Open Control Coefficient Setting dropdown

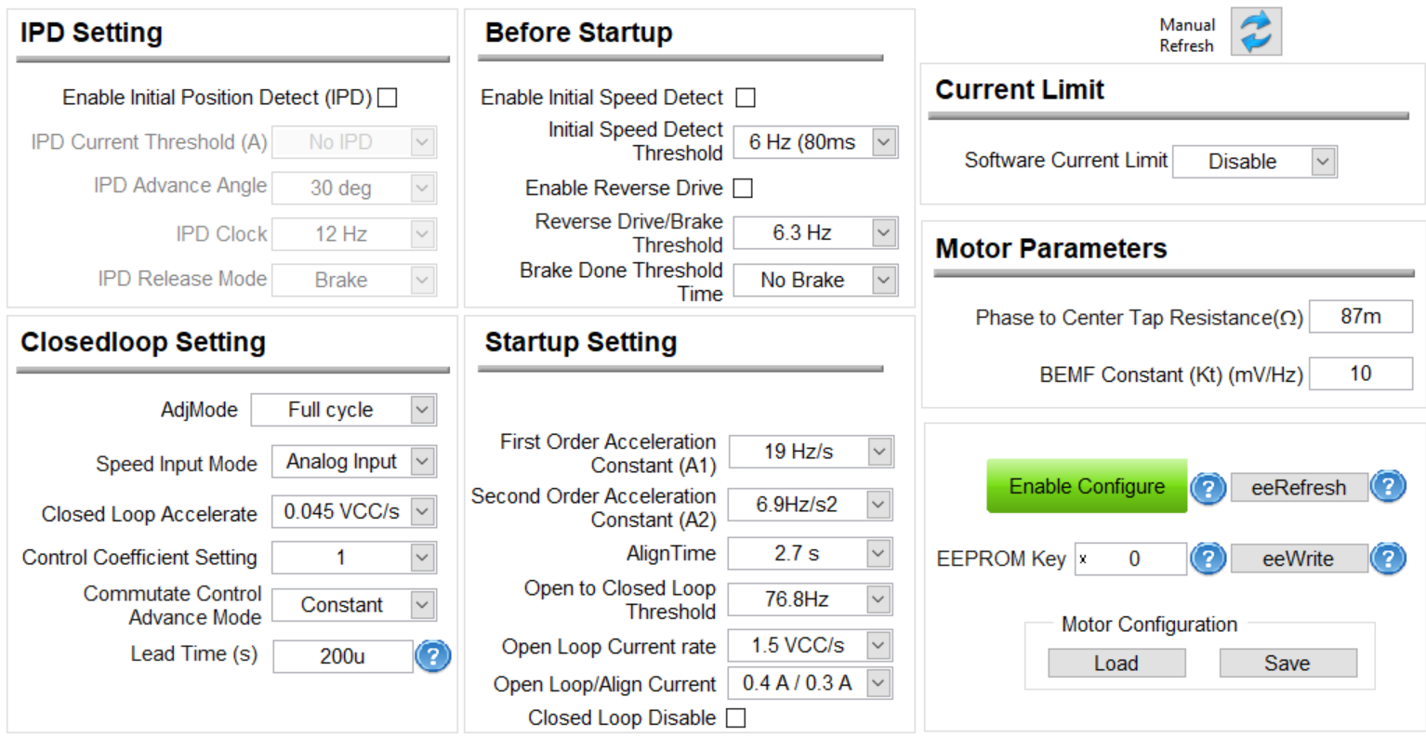tap(354, 558)
